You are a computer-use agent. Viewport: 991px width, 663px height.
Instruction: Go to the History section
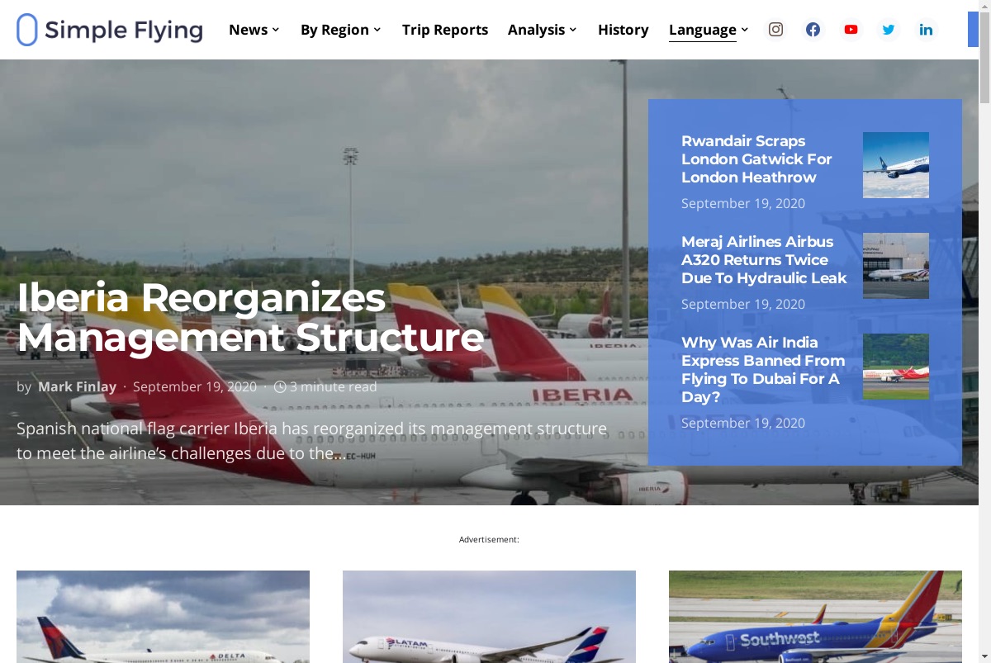point(624,30)
